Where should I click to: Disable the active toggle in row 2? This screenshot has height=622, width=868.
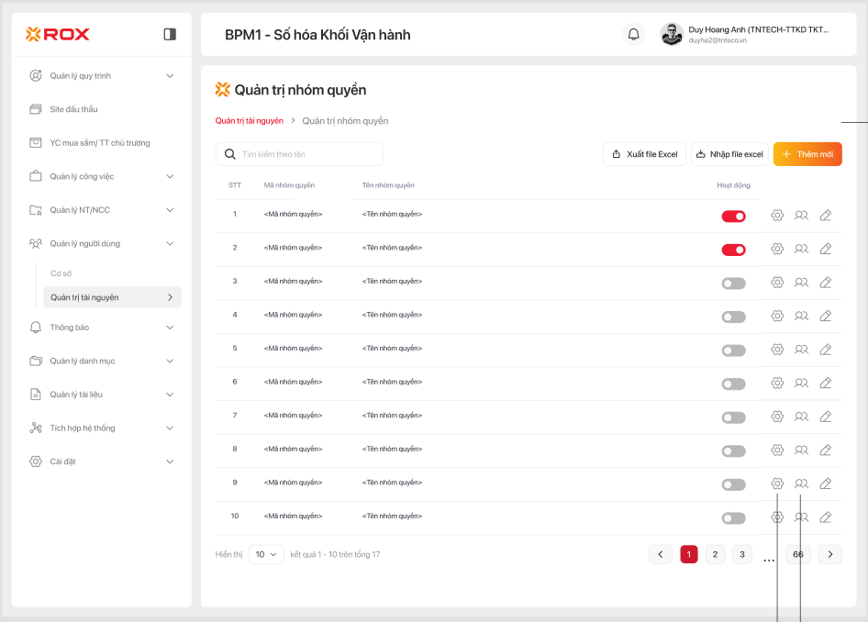pos(733,250)
